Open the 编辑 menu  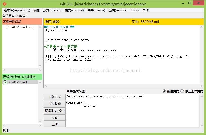pos(36,10)
